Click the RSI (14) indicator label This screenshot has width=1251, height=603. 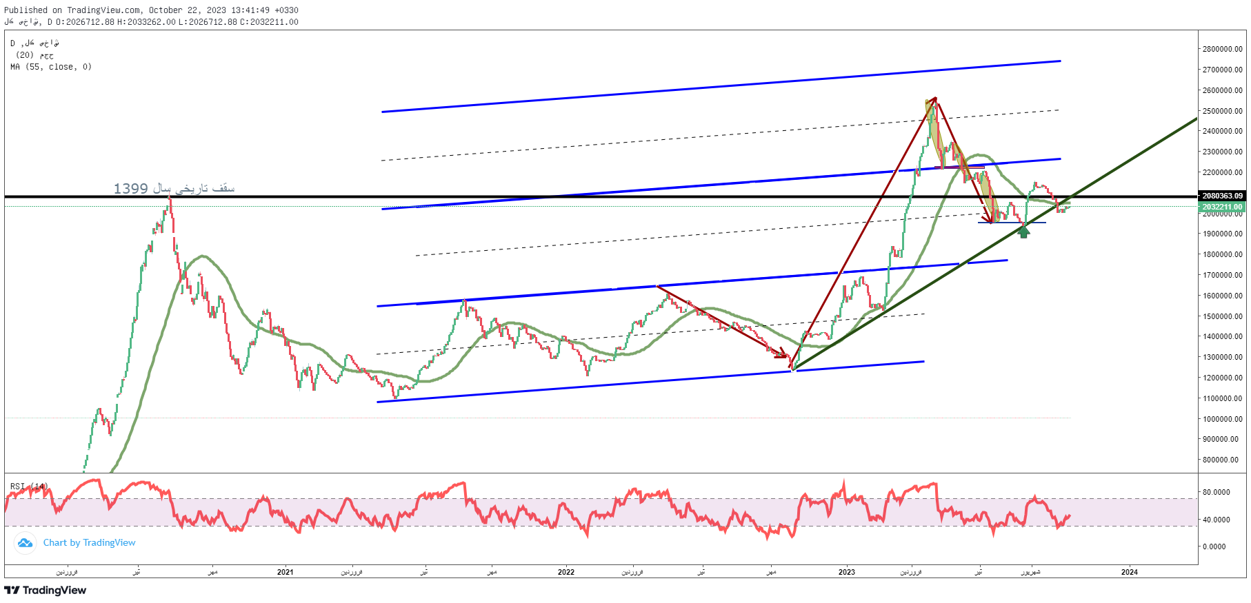click(29, 487)
